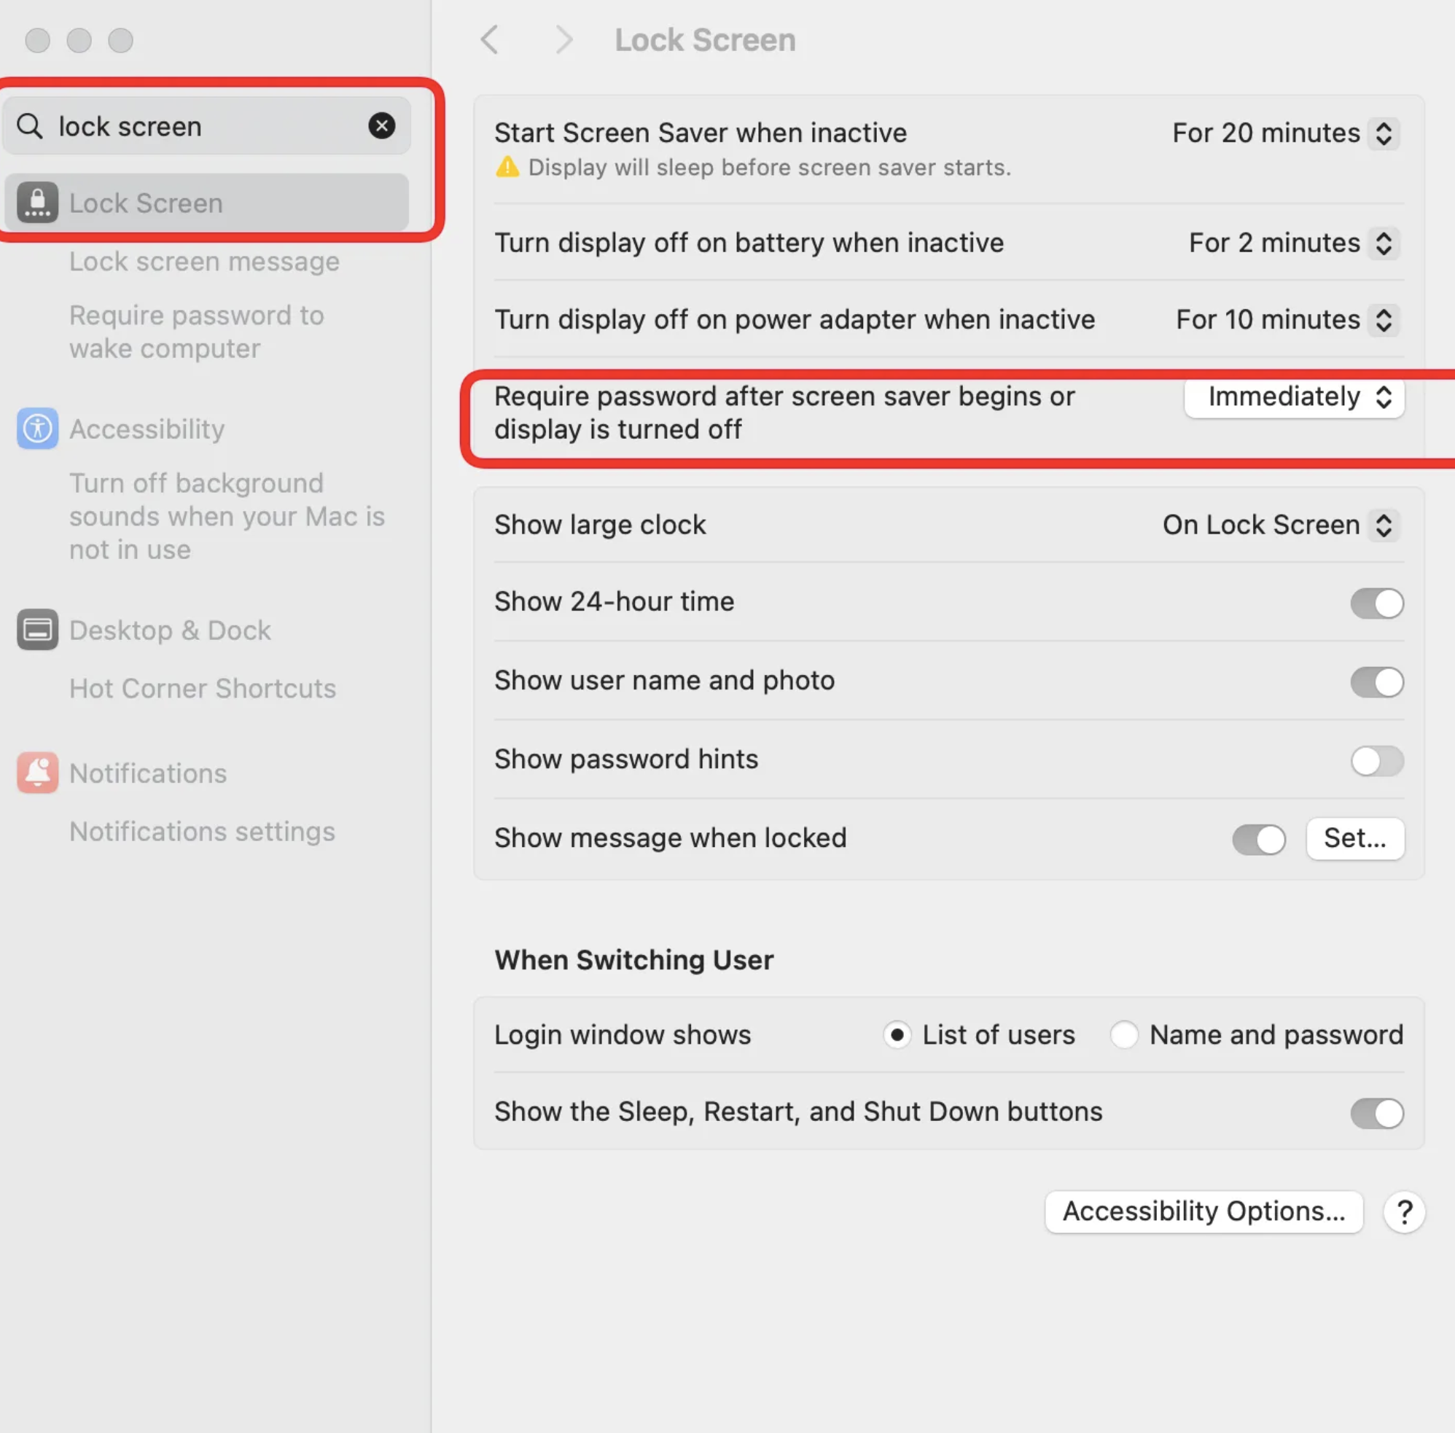
Task: Click the red Notifications bell icon
Action: coord(37,772)
